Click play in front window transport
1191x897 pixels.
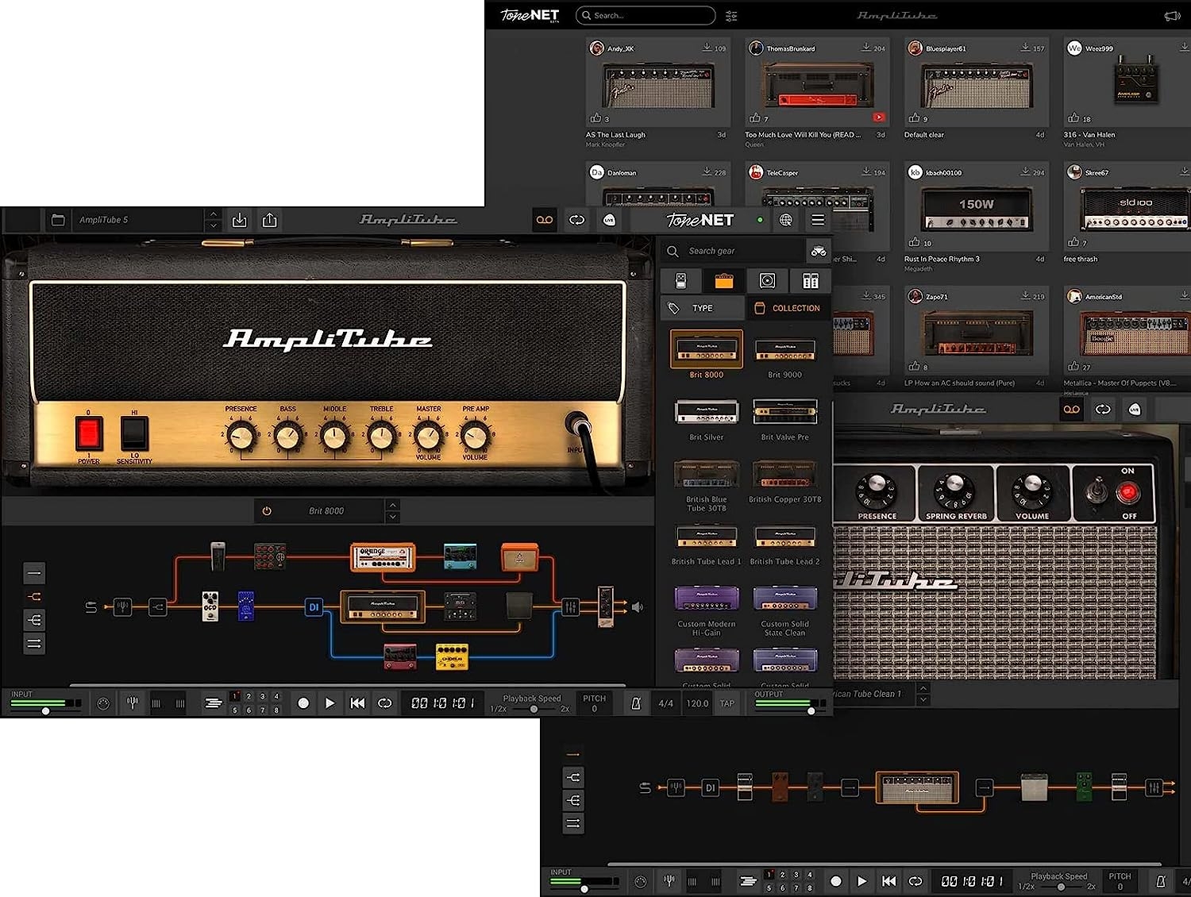coord(330,703)
